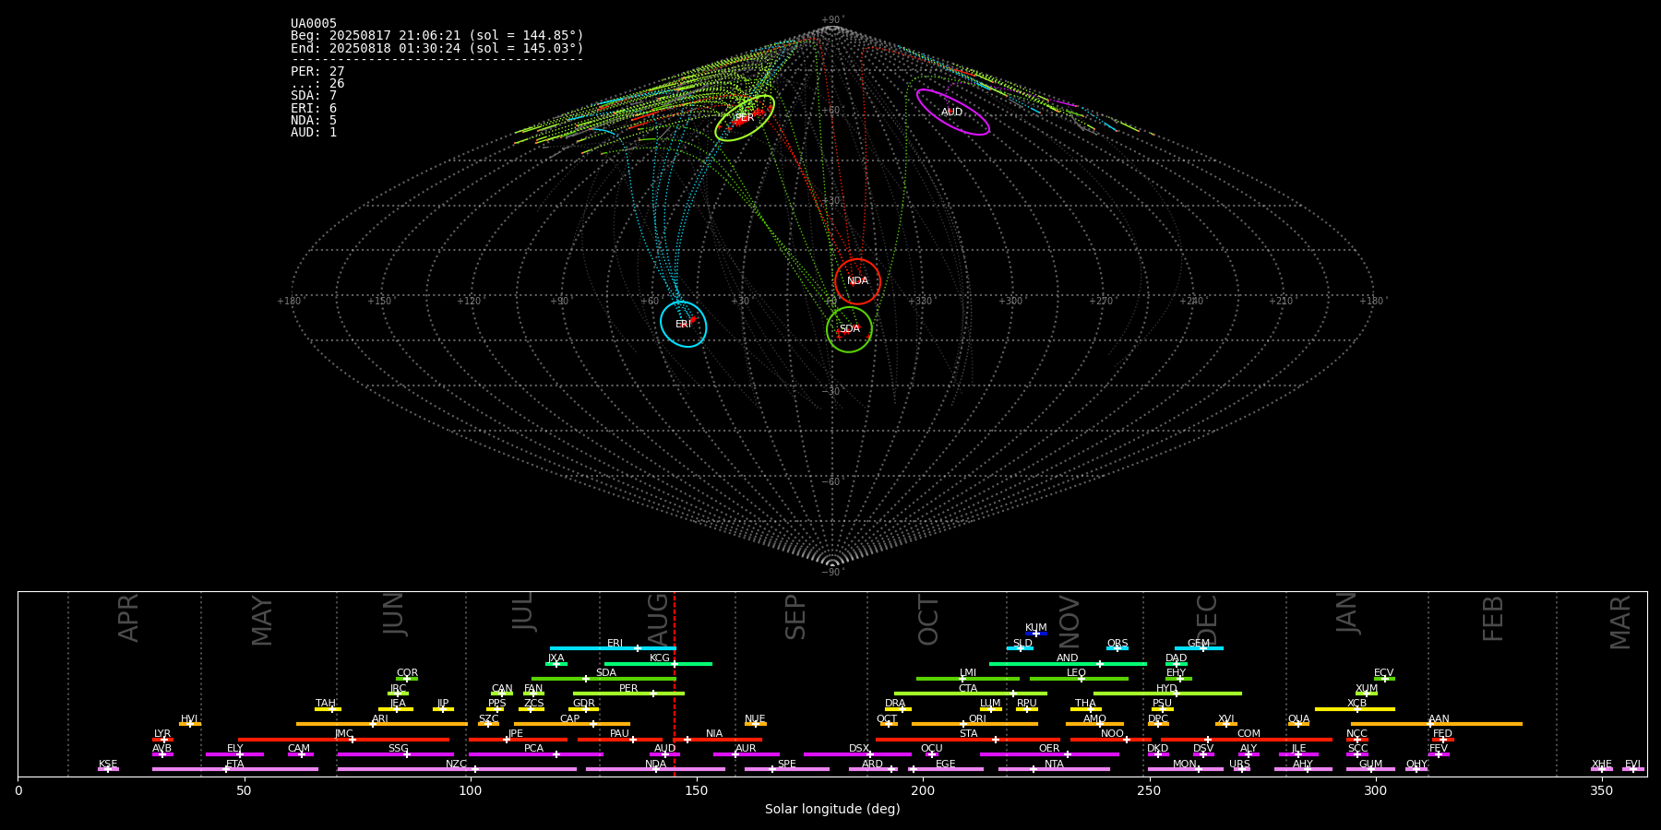Click the JMC shower bar in the timeline
This screenshot has height=830, width=1661.
(x=344, y=740)
